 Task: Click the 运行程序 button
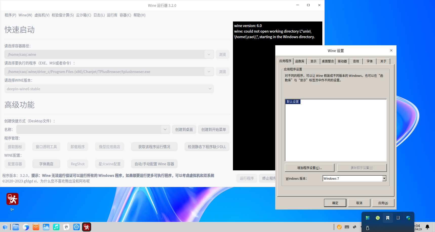pyautogui.click(x=247, y=178)
